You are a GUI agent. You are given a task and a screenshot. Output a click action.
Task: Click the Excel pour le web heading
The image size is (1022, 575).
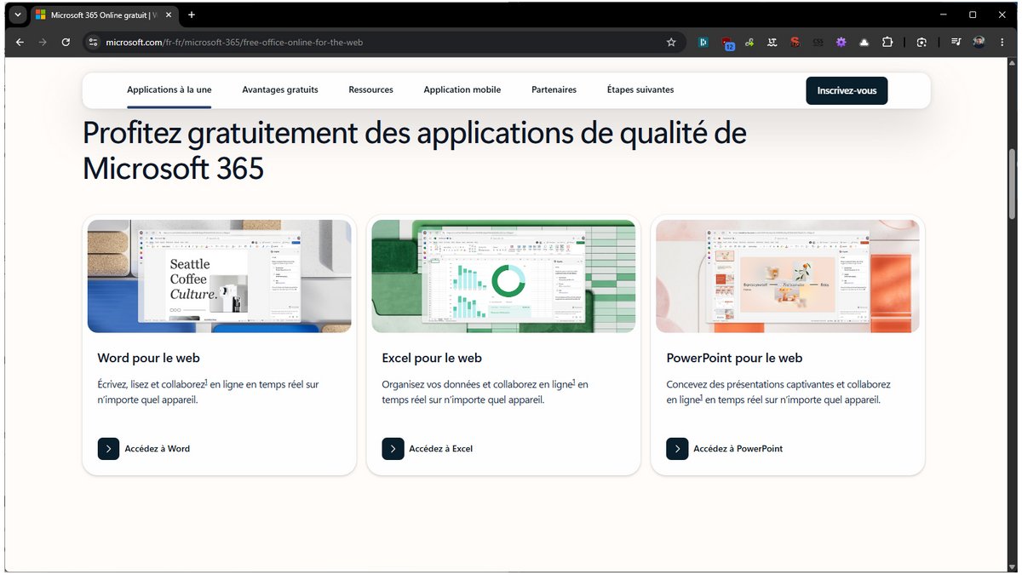(x=432, y=358)
